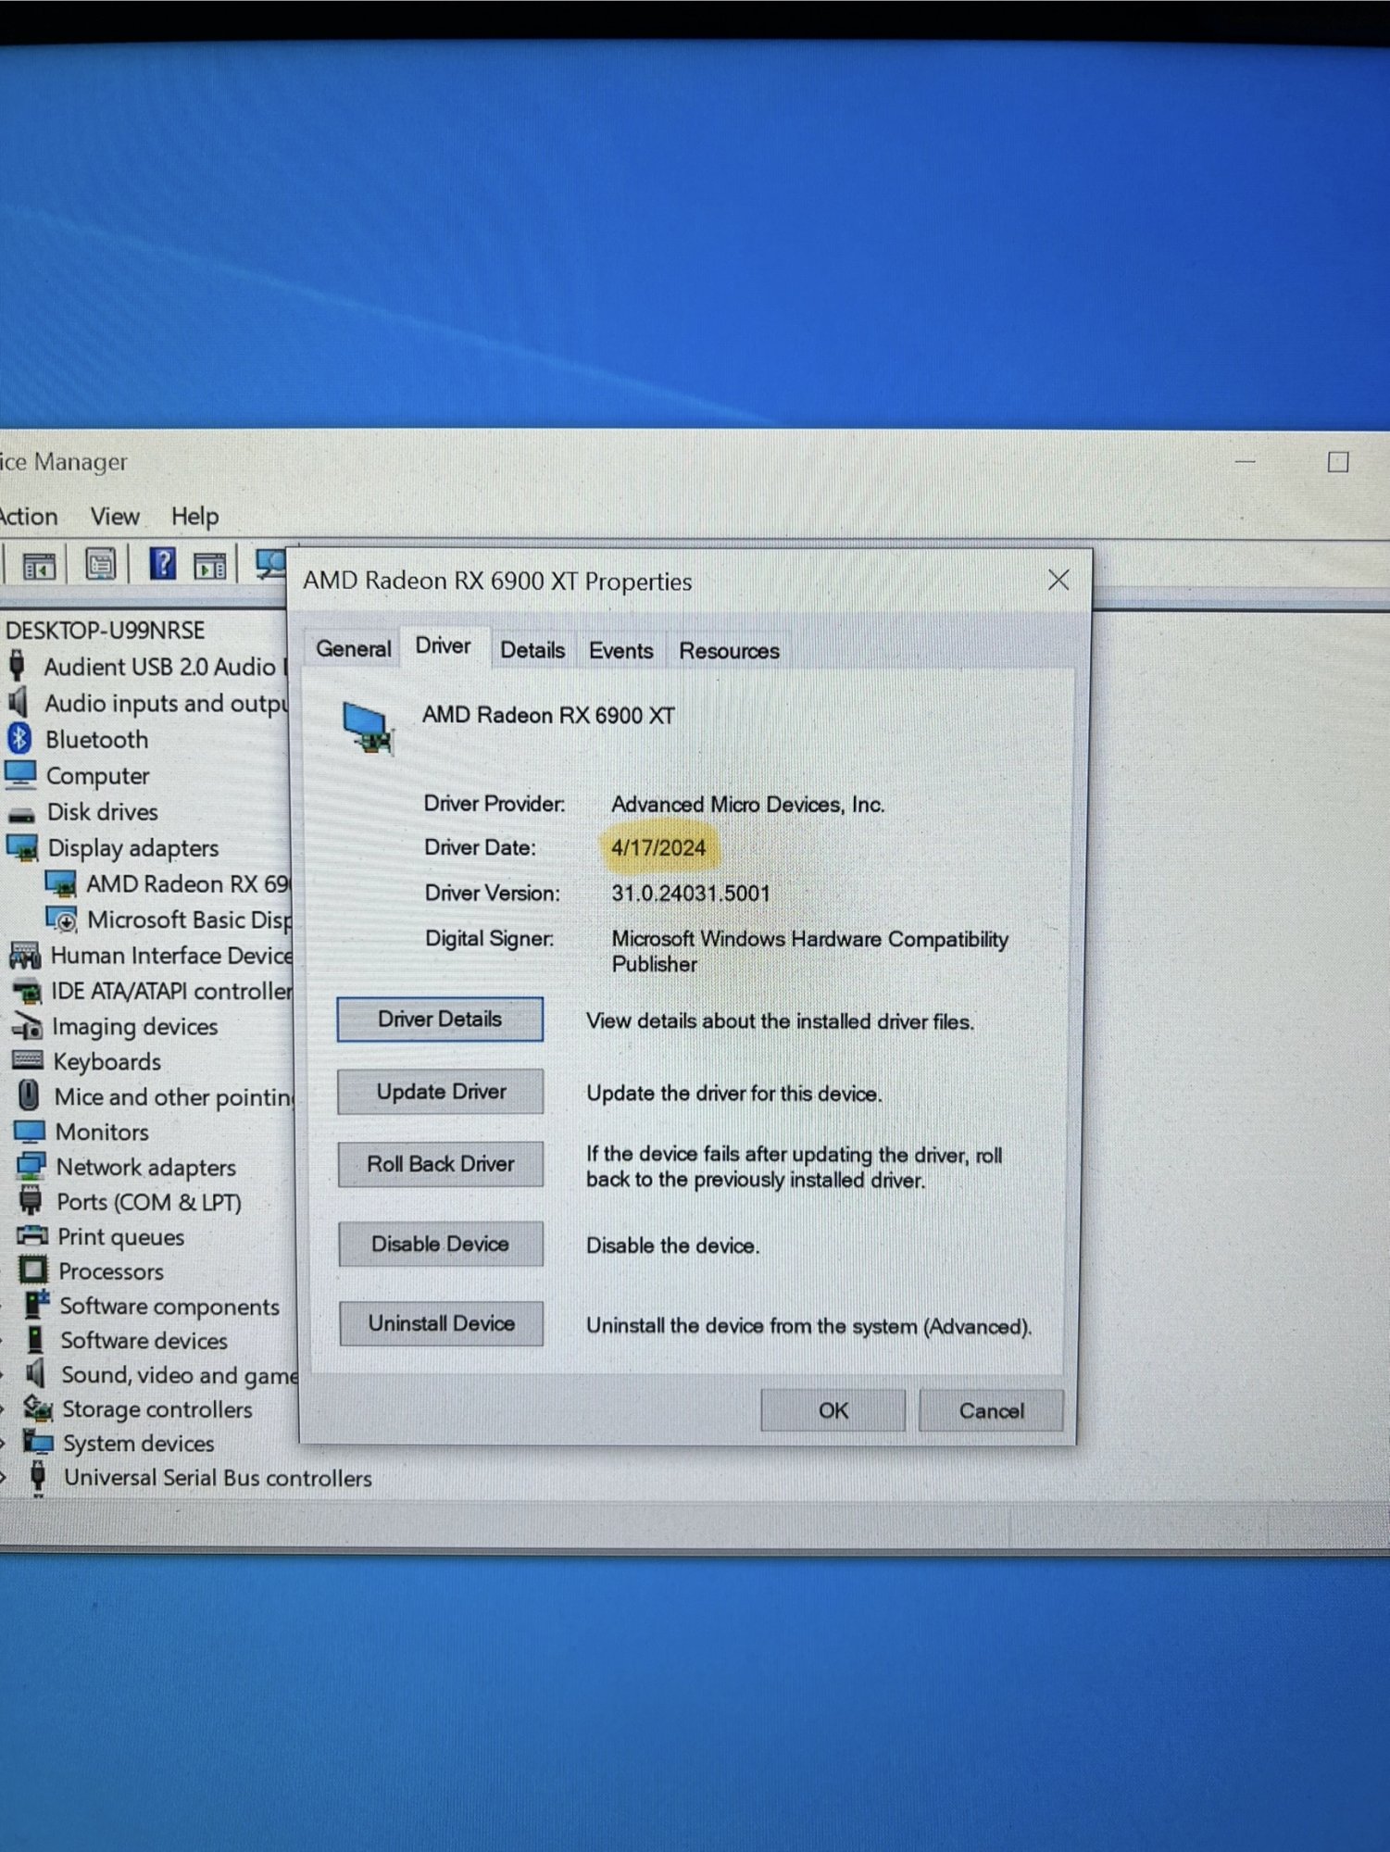The height and width of the screenshot is (1852, 1390).
Task: Click the Show/Hide Action Pane toolbar icon
Action: pos(210,565)
